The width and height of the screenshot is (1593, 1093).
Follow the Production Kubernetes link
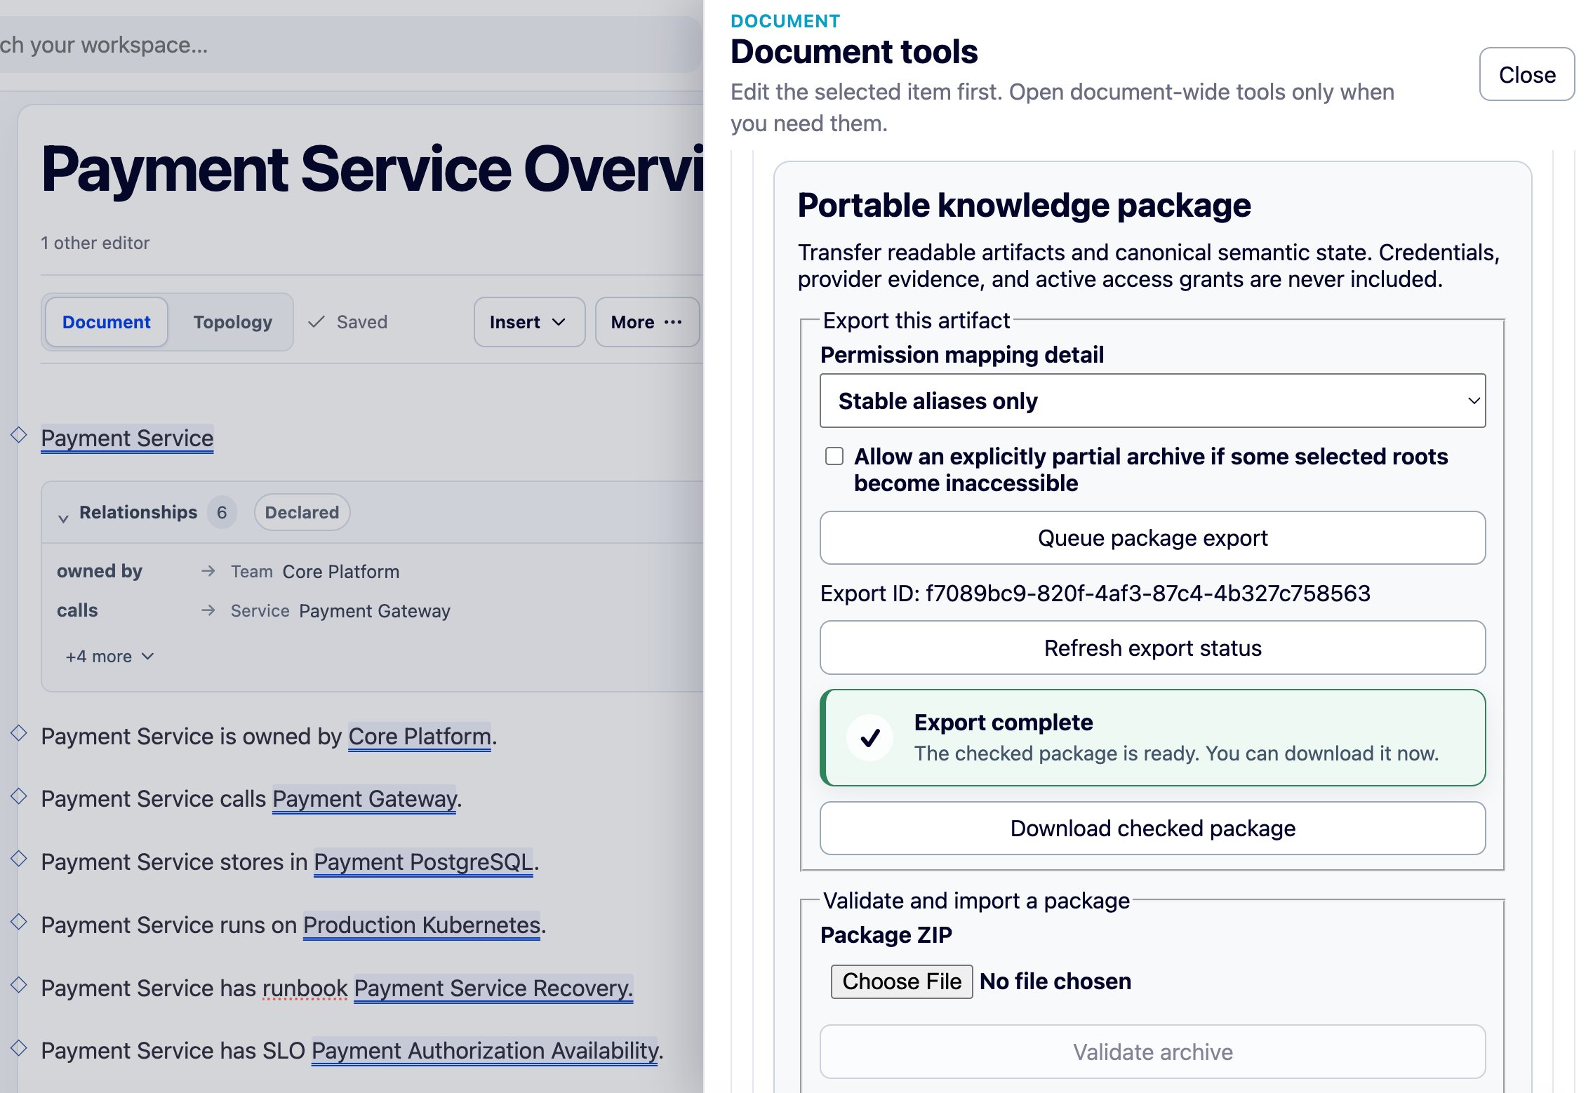pyautogui.click(x=422, y=925)
